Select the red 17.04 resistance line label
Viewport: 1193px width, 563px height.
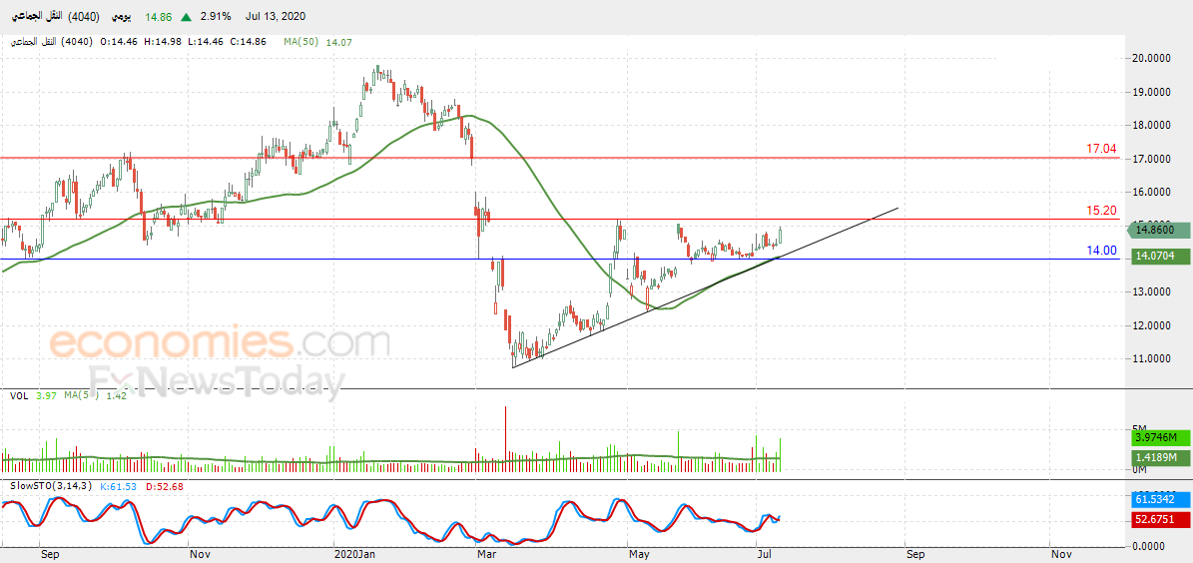[x=1101, y=149]
